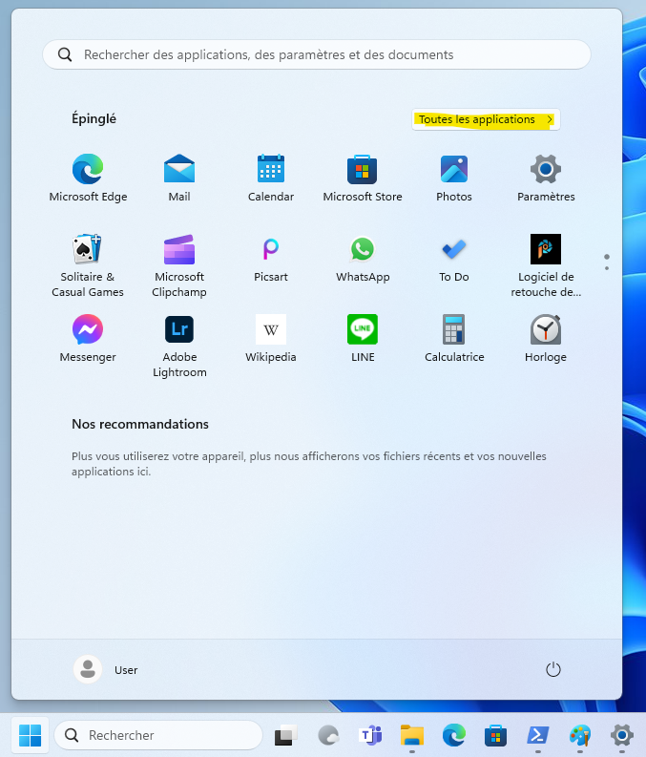Screen dimensions: 646x757
Task: Launch Adobe Lightroom
Action: coord(179,346)
